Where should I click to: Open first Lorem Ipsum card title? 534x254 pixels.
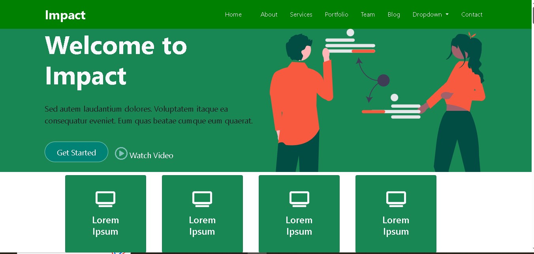(105, 226)
